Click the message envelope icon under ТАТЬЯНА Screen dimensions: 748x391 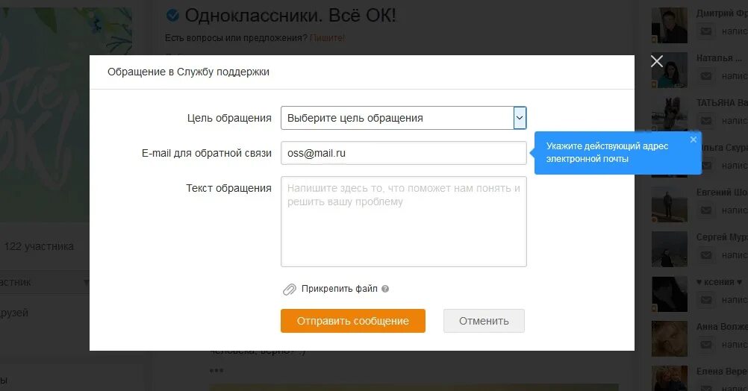click(x=706, y=121)
